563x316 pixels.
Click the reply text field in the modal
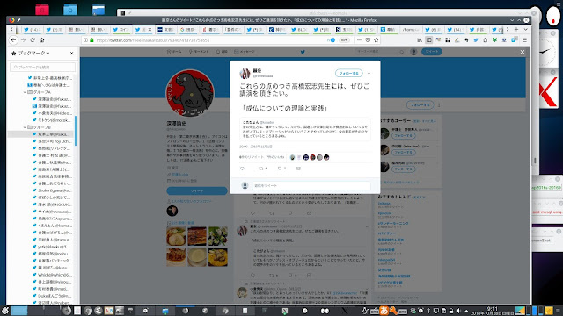(x=311, y=185)
